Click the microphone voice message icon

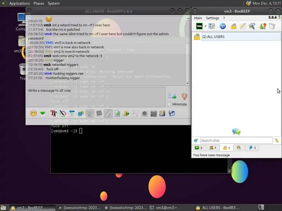(x=184, y=96)
